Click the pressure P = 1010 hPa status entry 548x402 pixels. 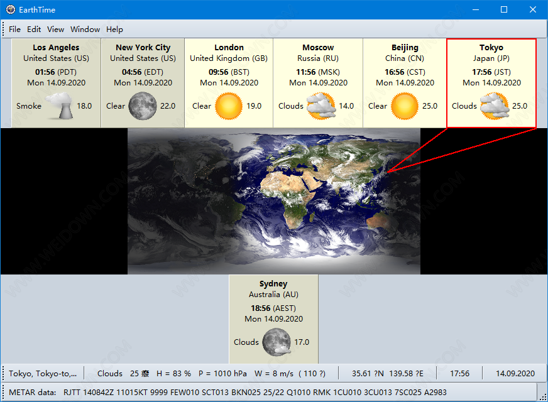pos(222,373)
